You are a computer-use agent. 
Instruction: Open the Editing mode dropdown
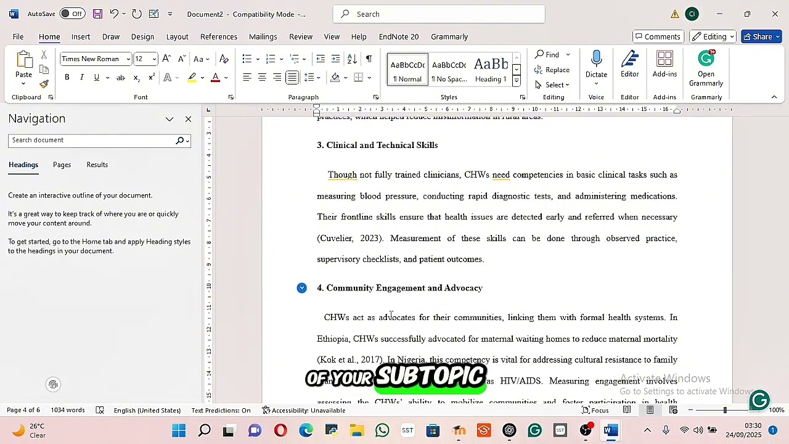(x=713, y=36)
